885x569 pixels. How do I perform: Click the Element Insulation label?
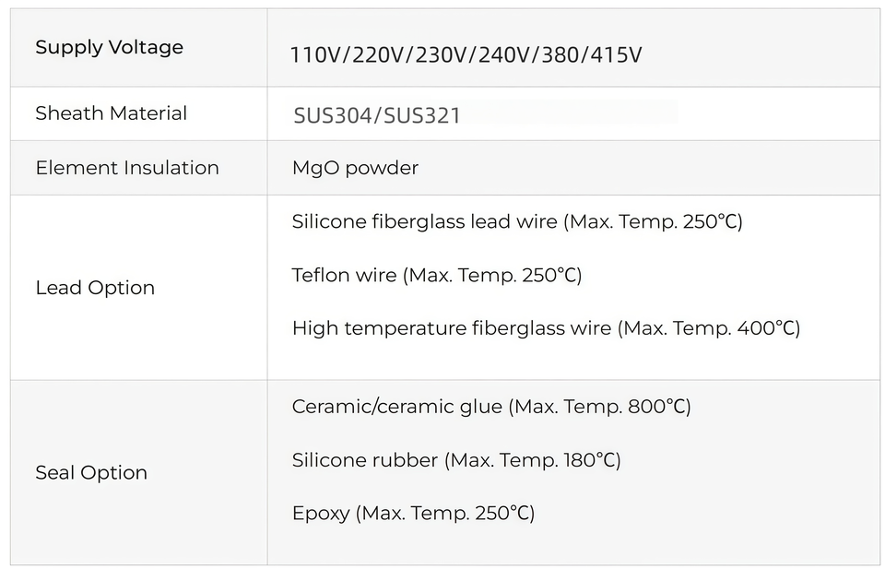(x=127, y=168)
